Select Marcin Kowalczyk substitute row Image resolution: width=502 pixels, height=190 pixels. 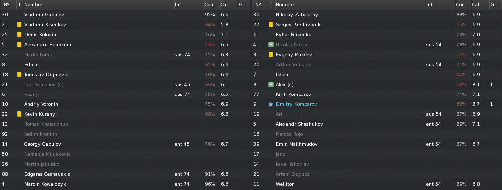pyautogui.click(x=125, y=184)
